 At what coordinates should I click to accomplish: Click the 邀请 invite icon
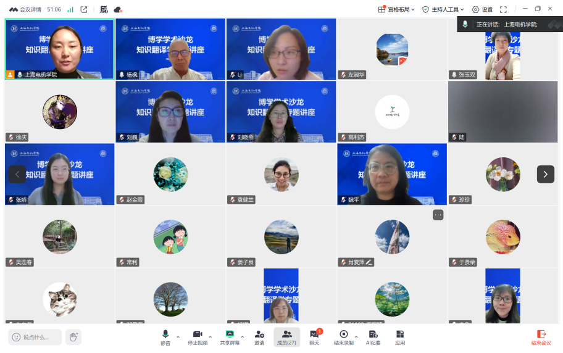point(259,337)
